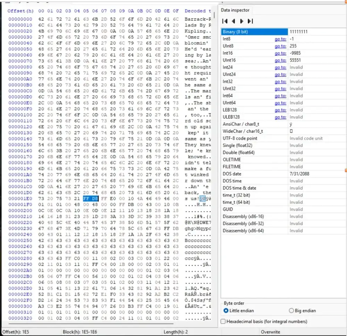Select the DOS date row label
347x336 pixels.
point(232,174)
